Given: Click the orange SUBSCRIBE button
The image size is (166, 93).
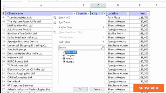Looking at the screenshot, I should click(149, 88).
